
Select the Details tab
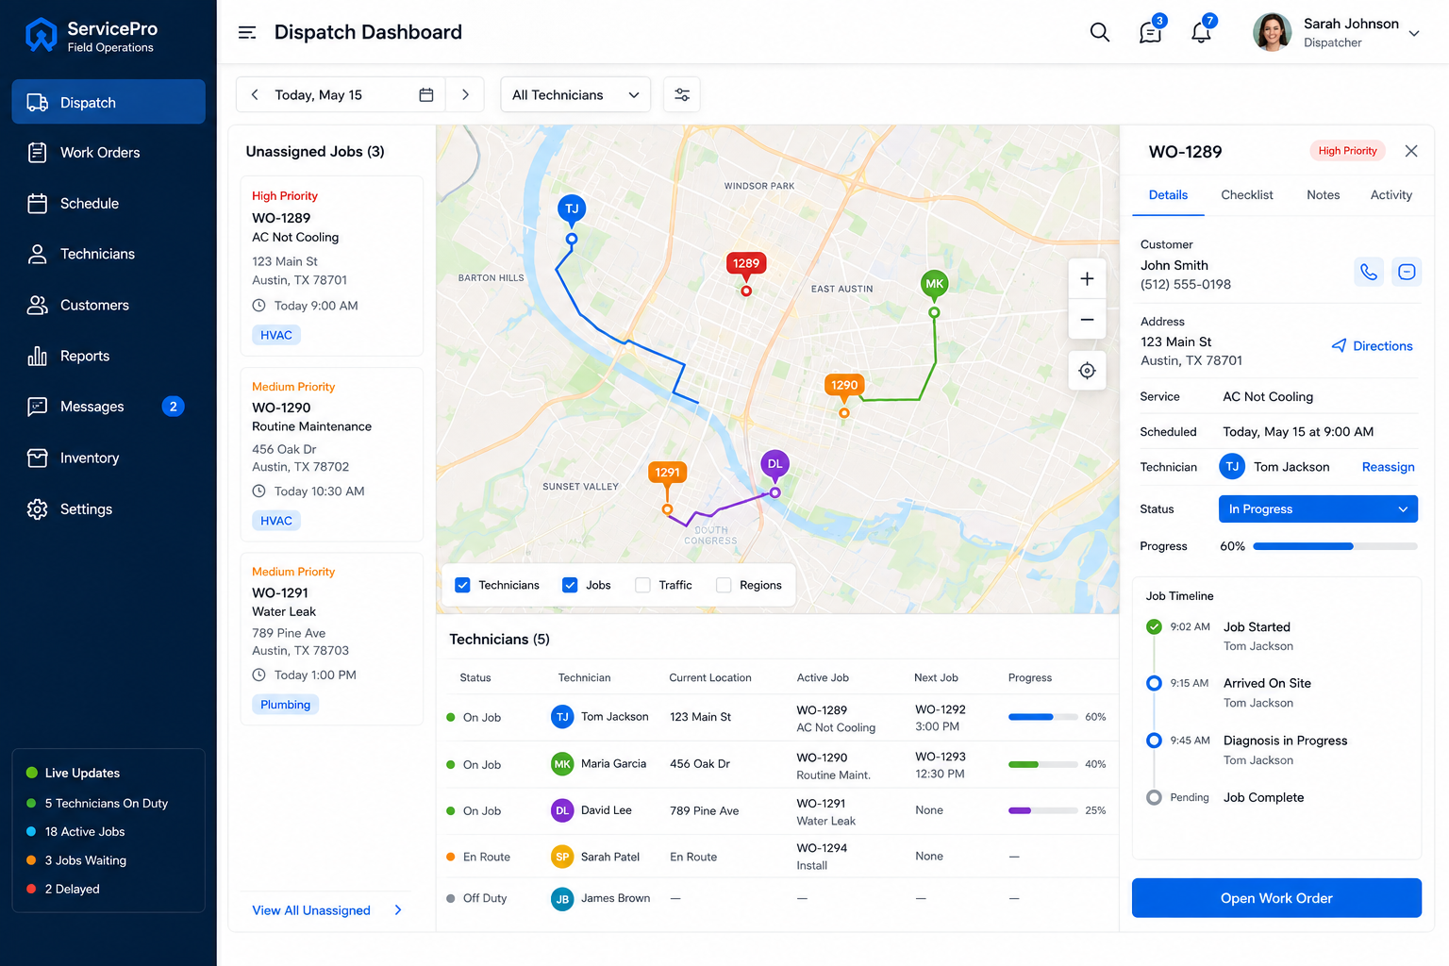1168,195
